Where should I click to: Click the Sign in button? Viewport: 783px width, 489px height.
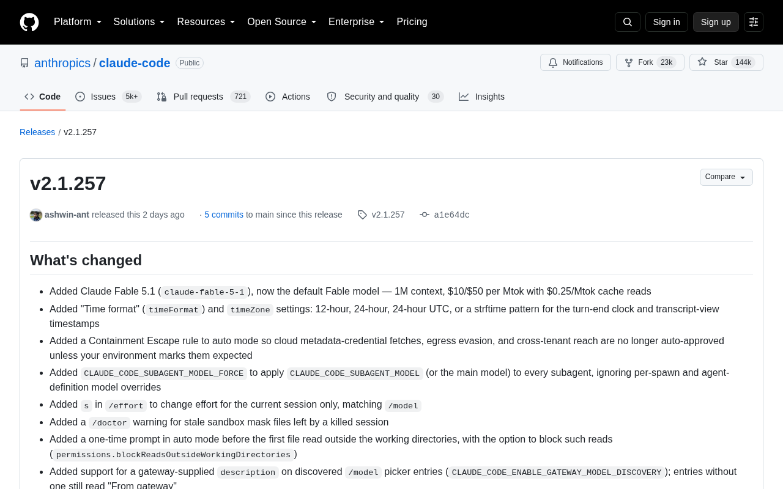[x=667, y=22]
